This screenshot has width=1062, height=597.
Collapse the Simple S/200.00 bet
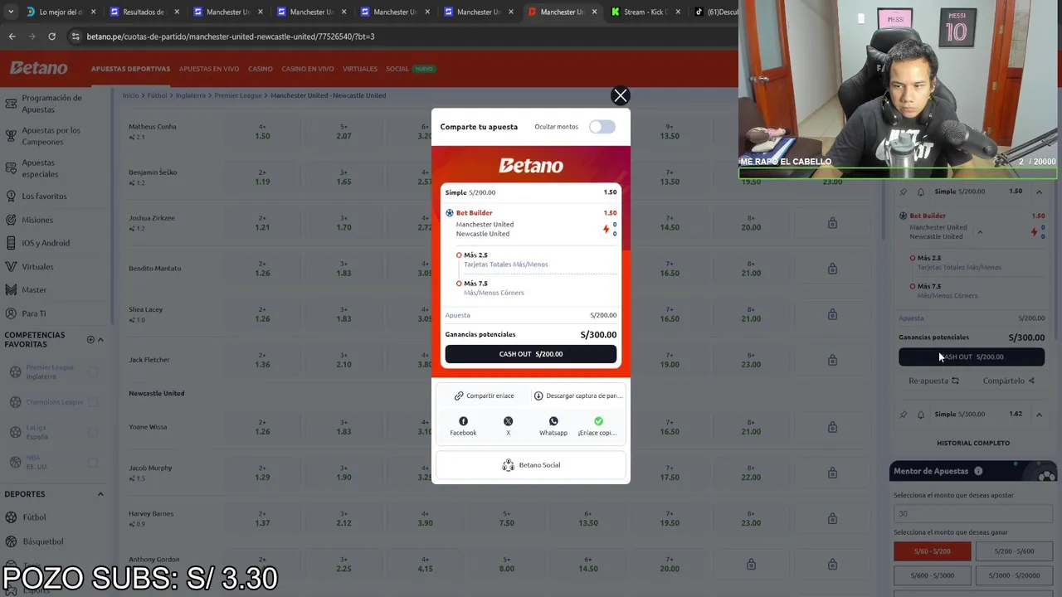pyautogui.click(x=1039, y=192)
